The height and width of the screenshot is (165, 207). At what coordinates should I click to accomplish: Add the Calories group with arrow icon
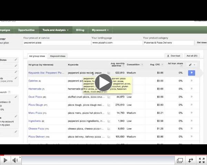pos(191,80)
